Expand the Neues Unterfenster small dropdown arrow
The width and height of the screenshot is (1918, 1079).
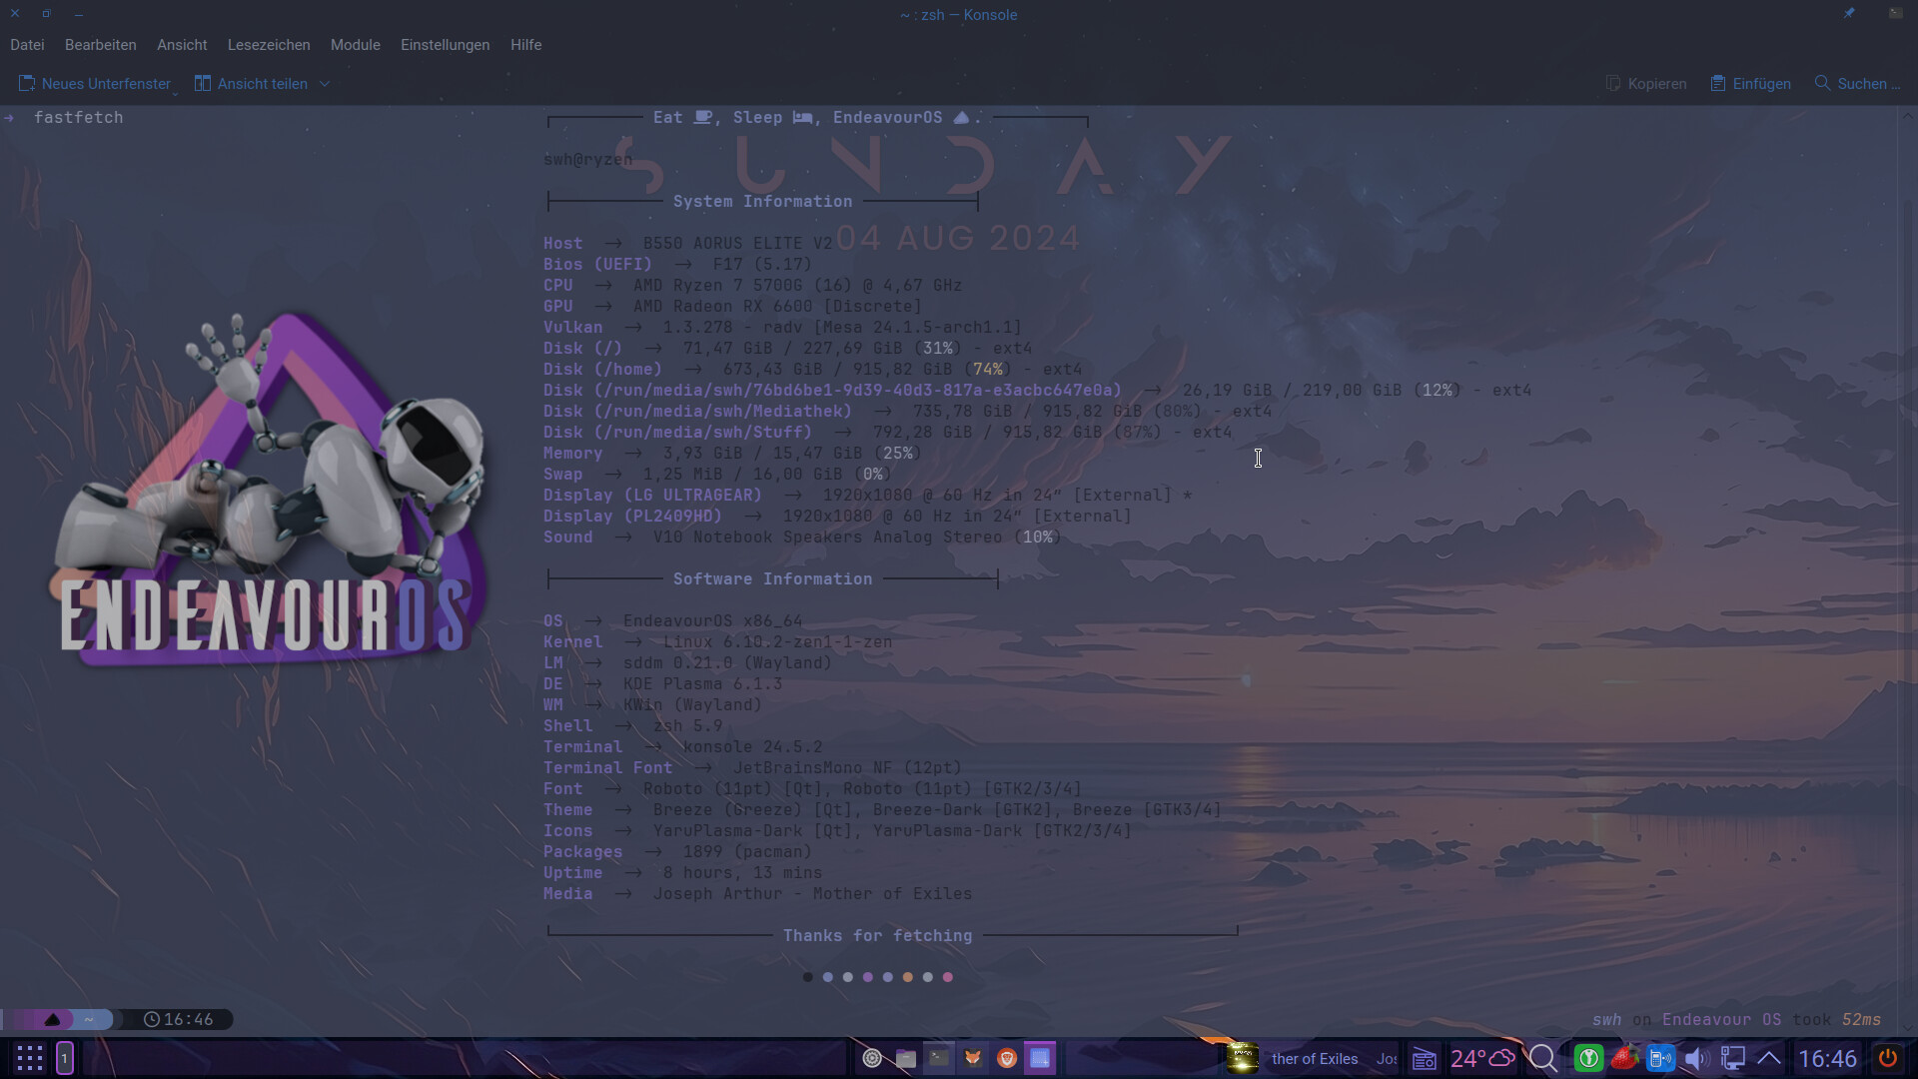point(175,93)
